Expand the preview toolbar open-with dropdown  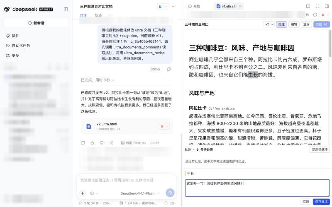(328, 15)
